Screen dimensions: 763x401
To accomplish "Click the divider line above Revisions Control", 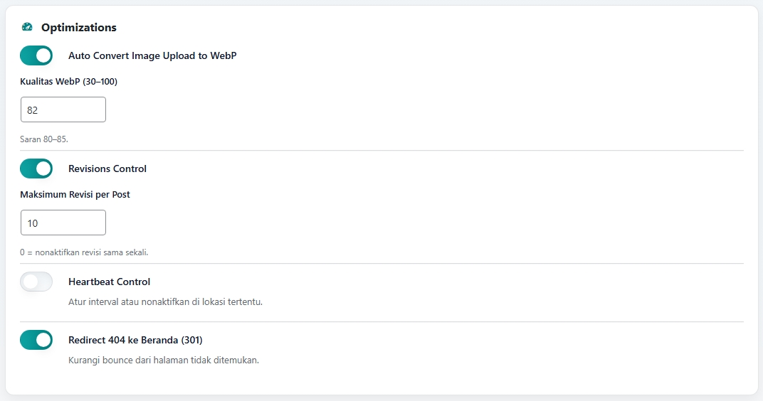I will click(381, 151).
